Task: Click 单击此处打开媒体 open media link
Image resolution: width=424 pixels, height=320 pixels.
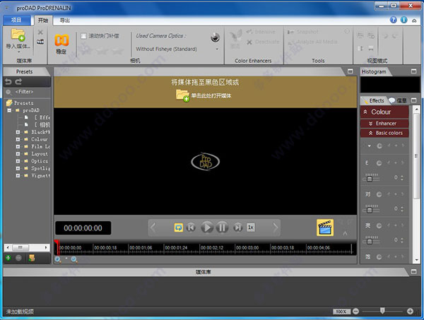Action: [211, 95]
